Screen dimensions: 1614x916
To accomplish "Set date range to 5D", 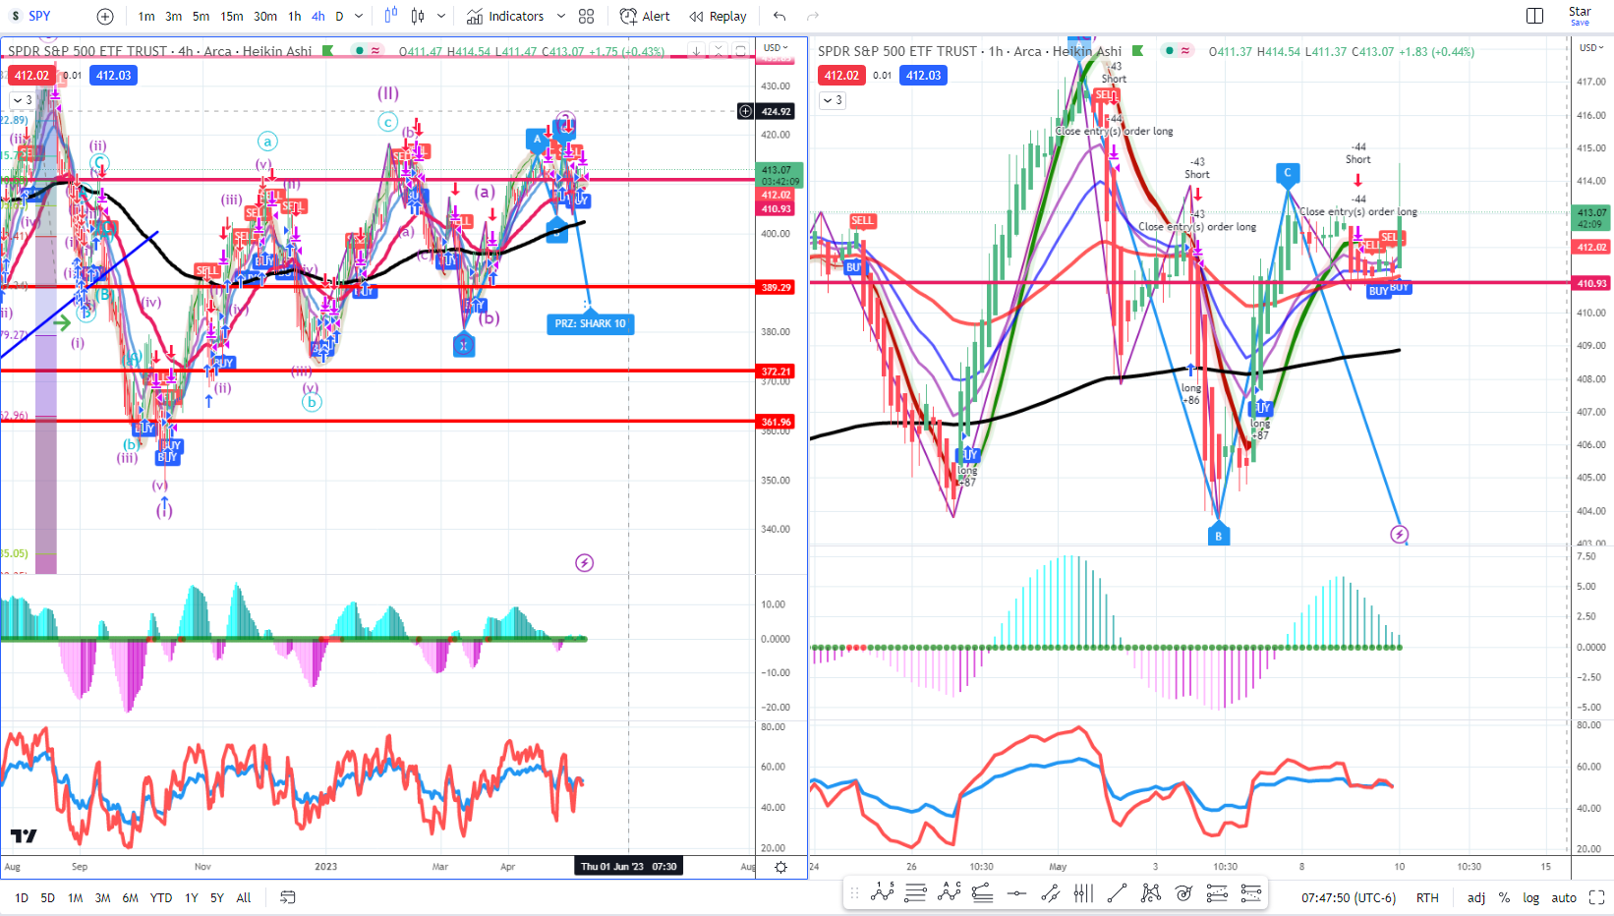I will point(47,897).
